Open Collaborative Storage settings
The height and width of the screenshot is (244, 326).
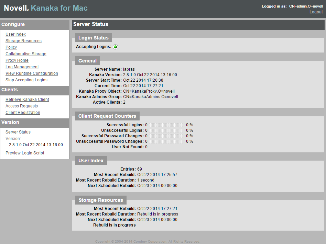[26, 54]
